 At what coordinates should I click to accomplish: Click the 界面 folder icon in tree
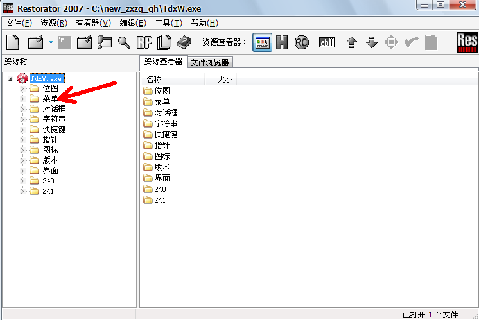point(34,171)
